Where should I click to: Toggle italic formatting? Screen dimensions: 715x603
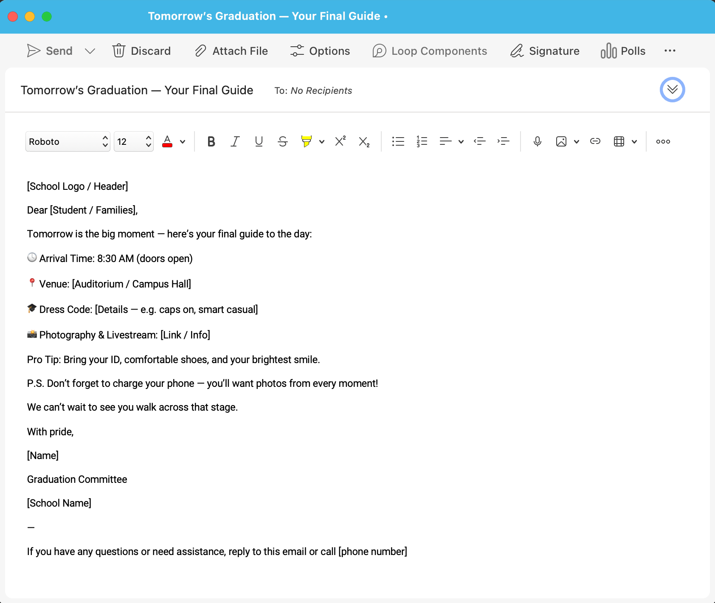coord(235,141)
